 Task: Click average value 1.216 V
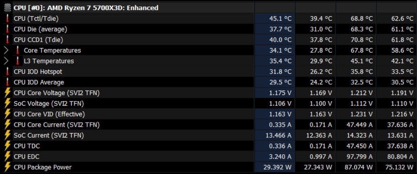tap(403, 114)
